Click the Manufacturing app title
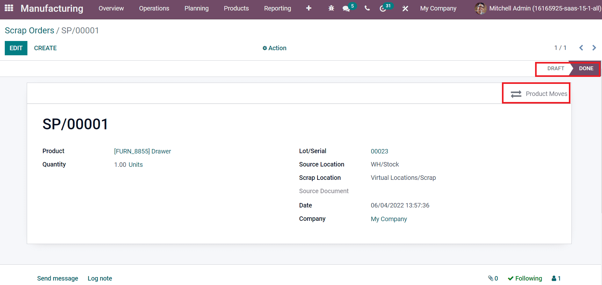The image size is (602, 285). (52, 8)
